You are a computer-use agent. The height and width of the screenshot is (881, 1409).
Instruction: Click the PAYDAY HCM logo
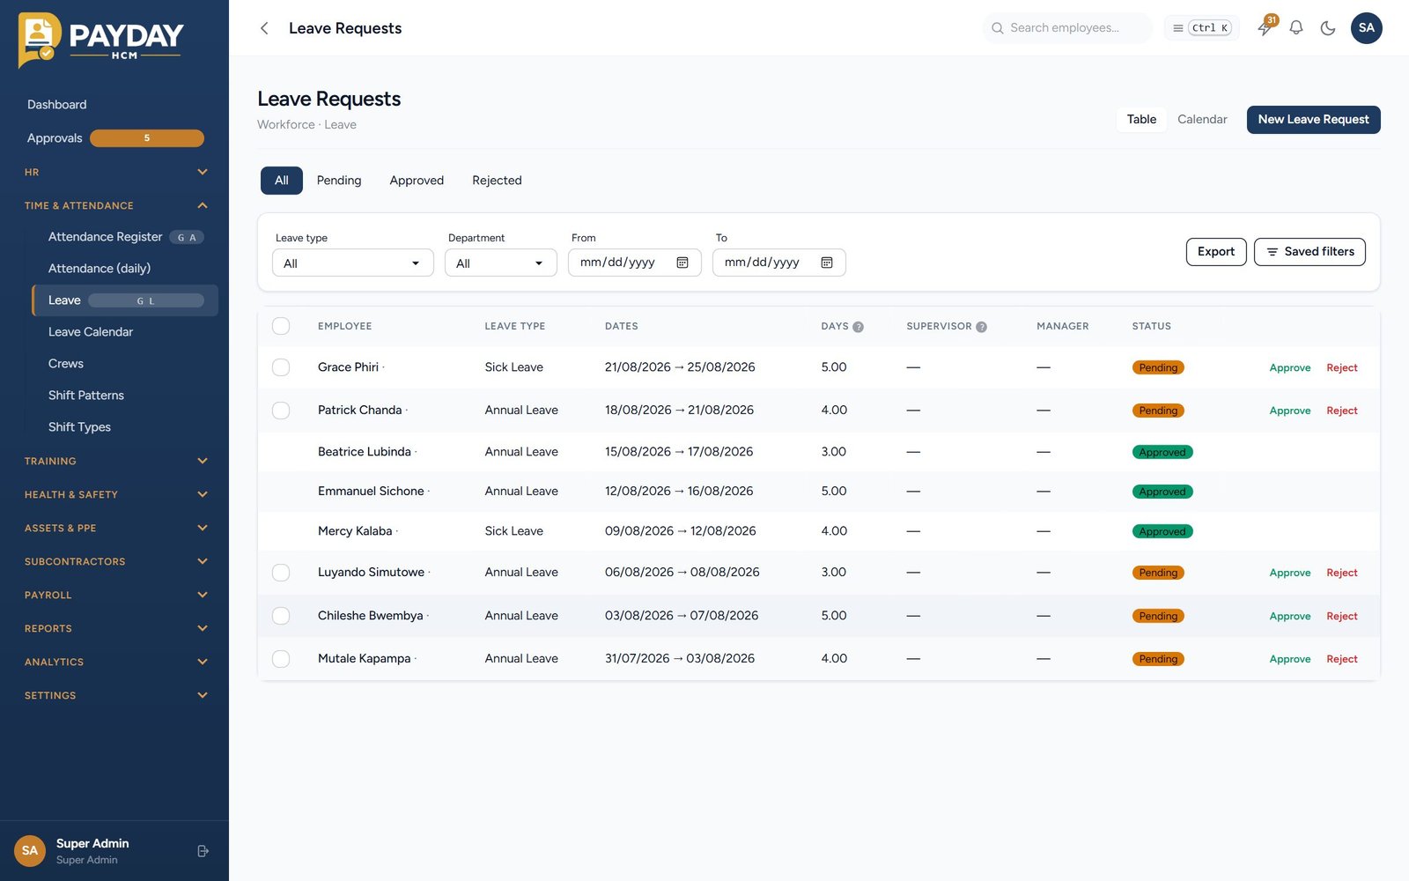coord(100,39)
